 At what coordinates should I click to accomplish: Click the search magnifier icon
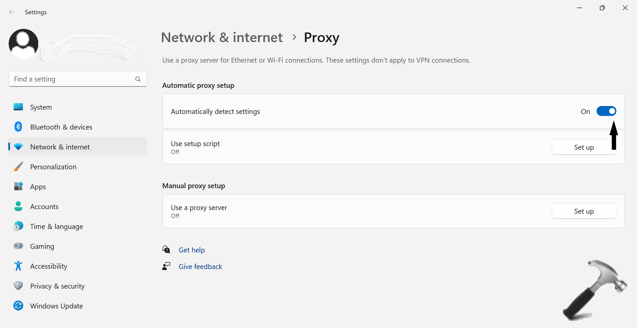pos(138,79)
